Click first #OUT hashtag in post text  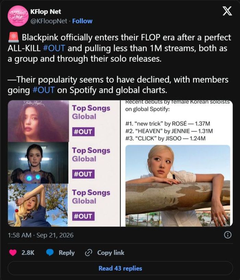click(x=54, y=48)
